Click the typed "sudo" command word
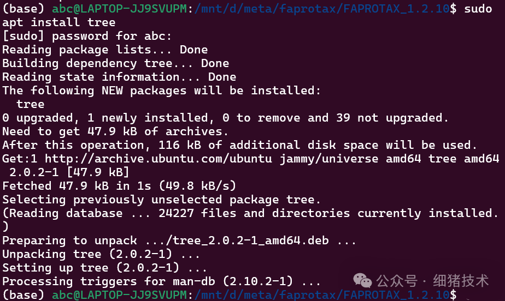 tap(478, 9)
